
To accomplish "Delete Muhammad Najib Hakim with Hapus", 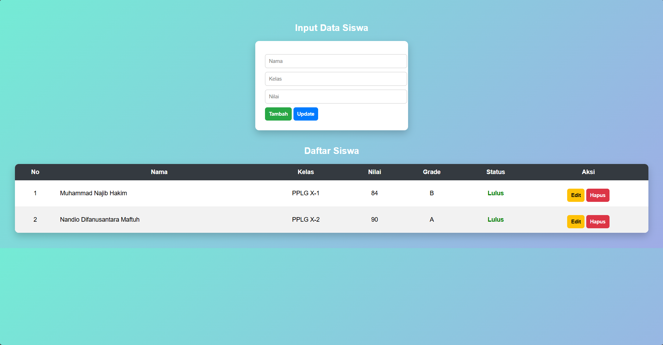I will coord(597,195).
